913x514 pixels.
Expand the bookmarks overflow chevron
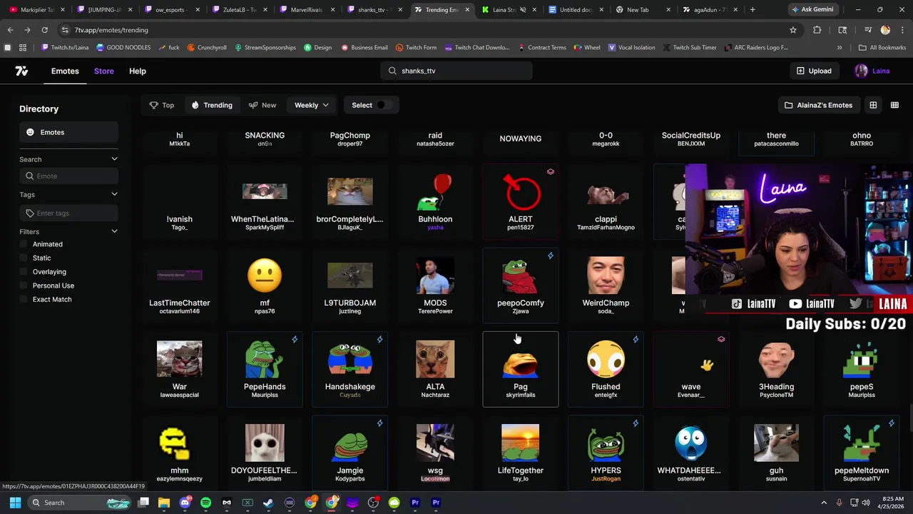[x=840, y=48]
